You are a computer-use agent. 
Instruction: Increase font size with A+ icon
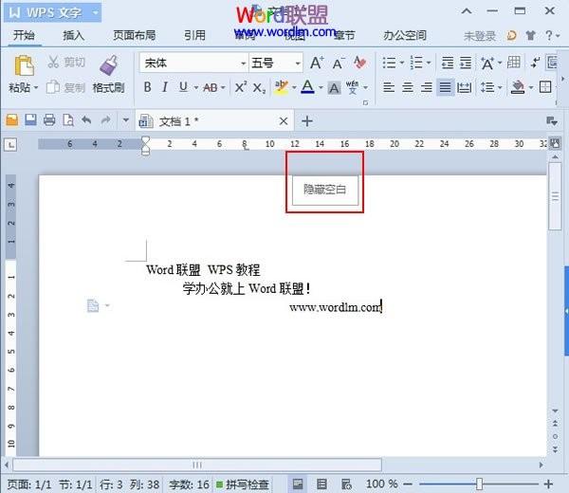click(317, 64)
